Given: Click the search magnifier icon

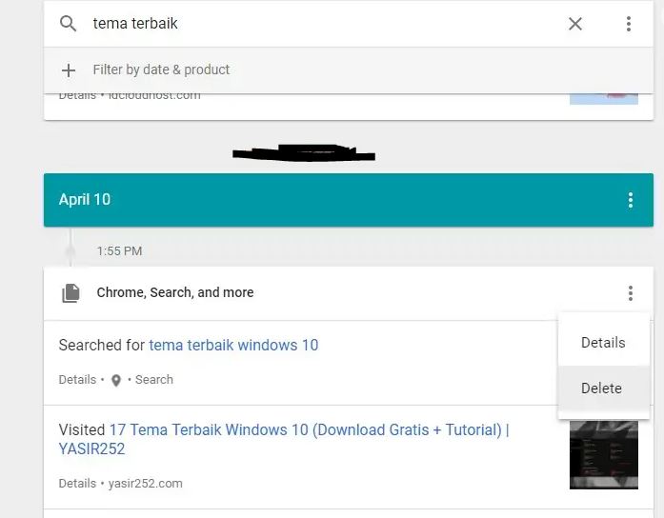Looking at the screenshot, I should 68,24.
